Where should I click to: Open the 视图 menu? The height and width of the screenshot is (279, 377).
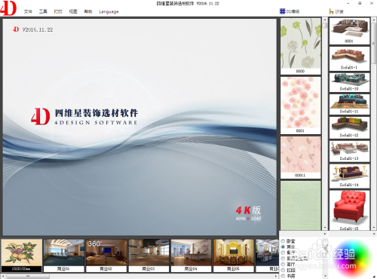[x=73, y=11]
